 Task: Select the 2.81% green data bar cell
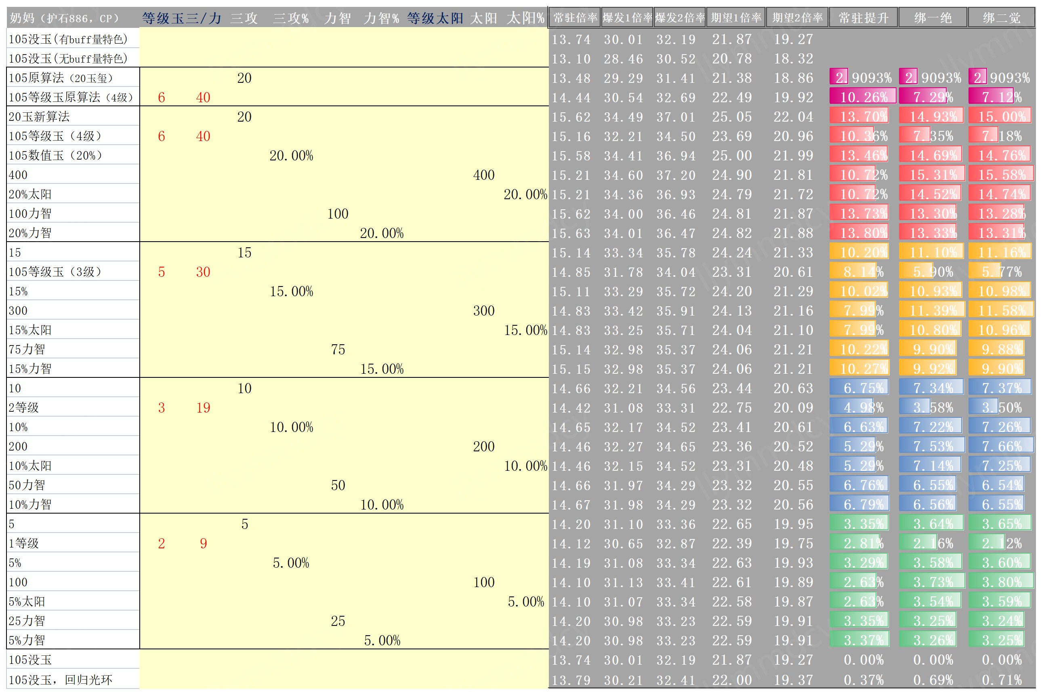(x=863, y=543)
